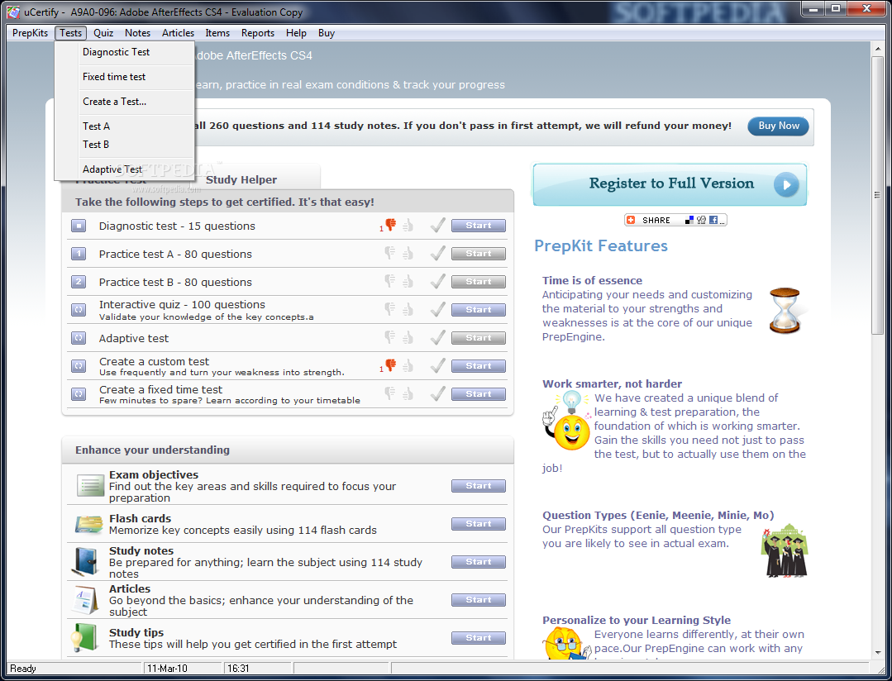Click thumbs up icon on Diagnostic test row
Screen dimensions: 892x681
click(x=408, y=226)
